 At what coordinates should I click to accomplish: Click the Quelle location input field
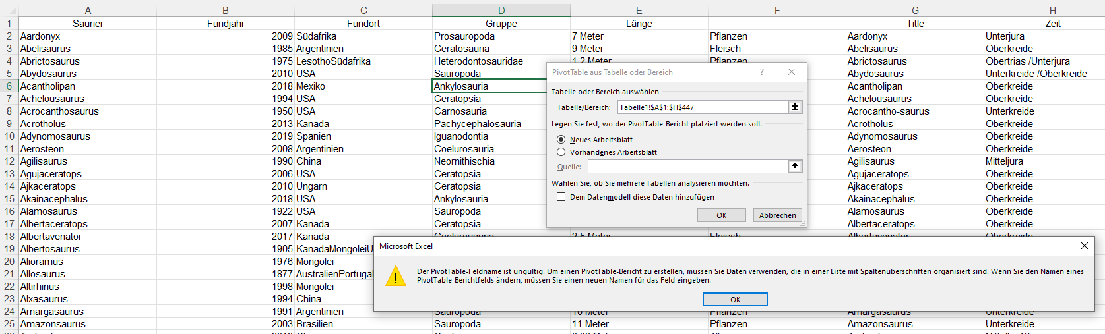click(x=688, y=167)
